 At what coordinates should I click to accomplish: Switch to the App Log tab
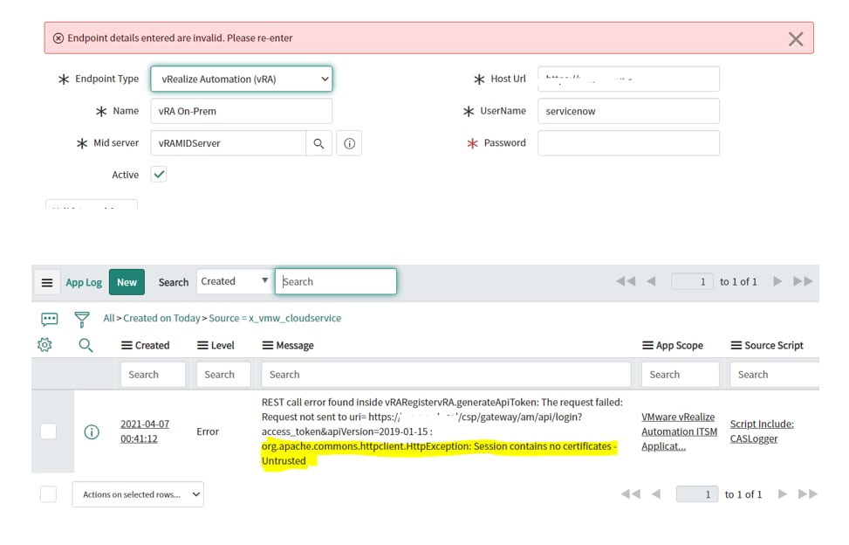[x=84, y=282]
